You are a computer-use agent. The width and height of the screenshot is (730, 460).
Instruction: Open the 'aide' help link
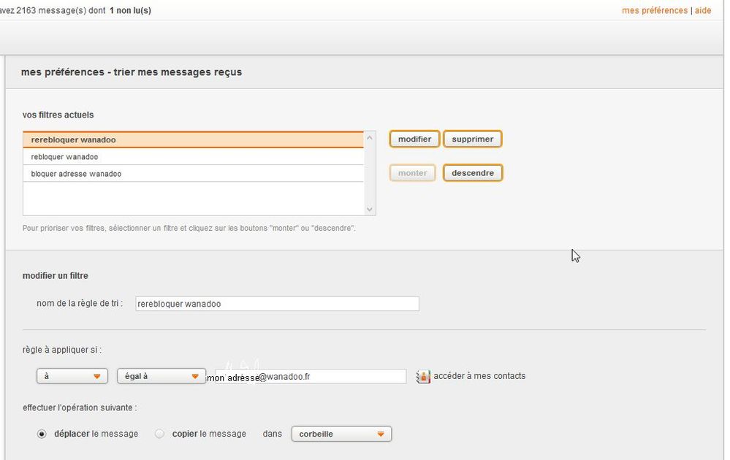pos(703,11)
